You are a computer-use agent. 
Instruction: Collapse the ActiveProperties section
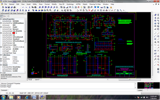pyautogui.click(x=1, y=19)
